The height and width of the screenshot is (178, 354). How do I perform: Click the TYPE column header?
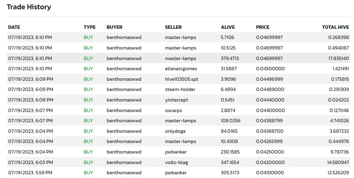[90, 27]
